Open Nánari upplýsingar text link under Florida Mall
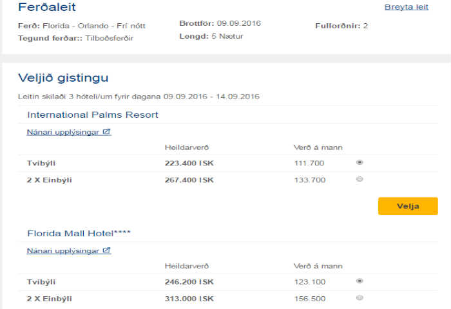The image size is (451, 309). click(64, 250)
